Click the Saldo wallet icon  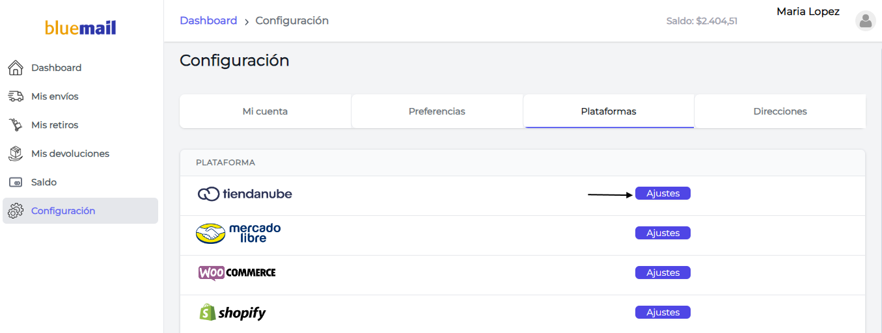click(x=16, y=182)
